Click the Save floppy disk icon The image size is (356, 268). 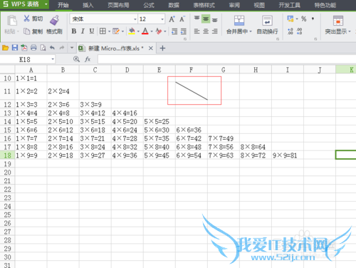point(15,48)
